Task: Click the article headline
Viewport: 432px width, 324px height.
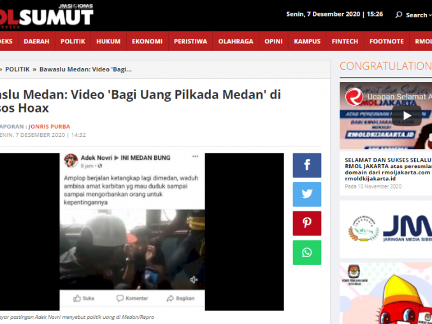Action: [x=140, y=101]
